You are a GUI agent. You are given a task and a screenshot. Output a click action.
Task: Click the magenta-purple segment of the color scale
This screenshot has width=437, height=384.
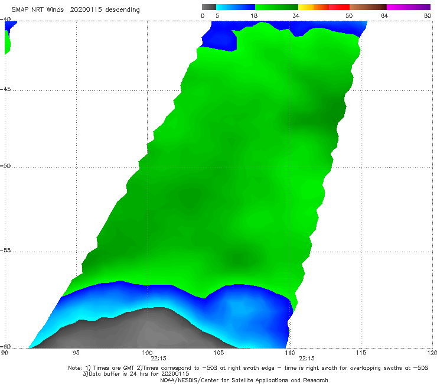[x=409, y=7]
